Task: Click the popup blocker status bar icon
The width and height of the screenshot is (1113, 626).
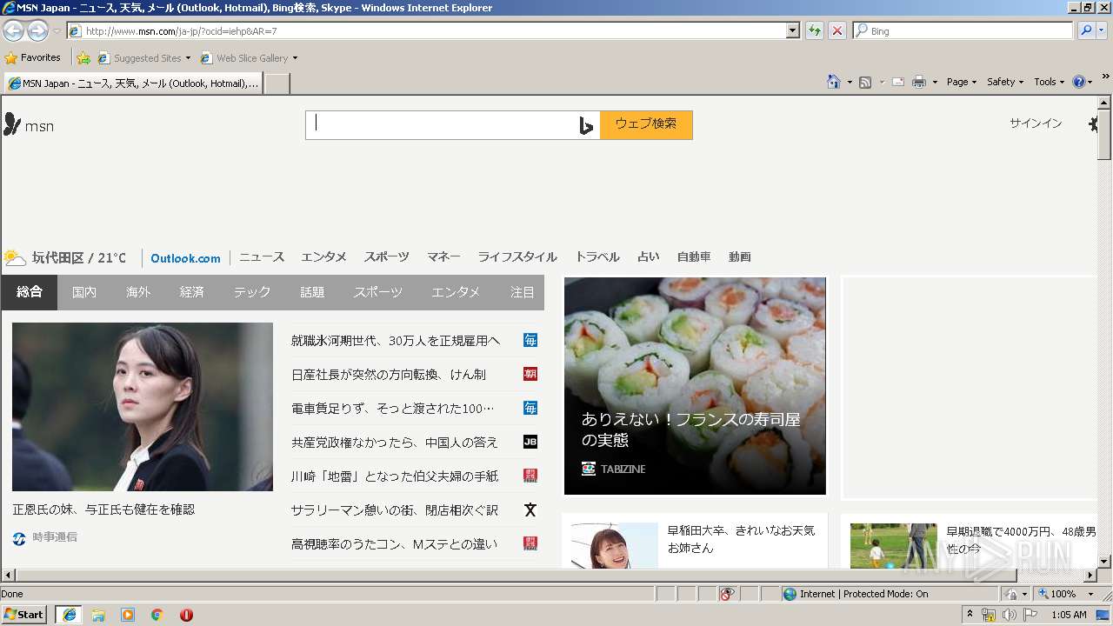Action: pos(727,594)
